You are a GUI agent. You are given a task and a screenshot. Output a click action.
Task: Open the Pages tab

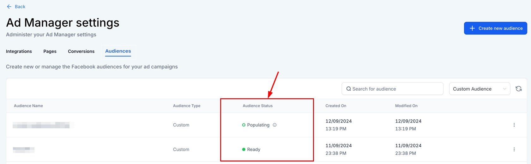pos(50,51)
